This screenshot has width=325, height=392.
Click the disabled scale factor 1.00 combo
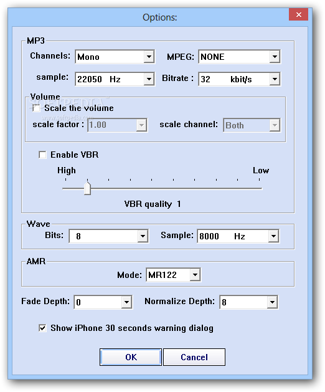coord(117,125)
